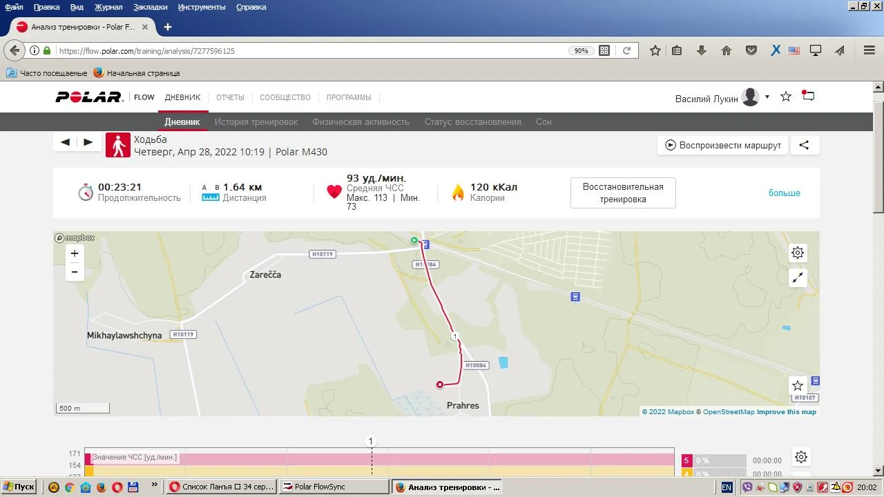The width and height of the screenshot is (884, 497).
Task: Click the blue X extension icon
Action: point(776,50)
